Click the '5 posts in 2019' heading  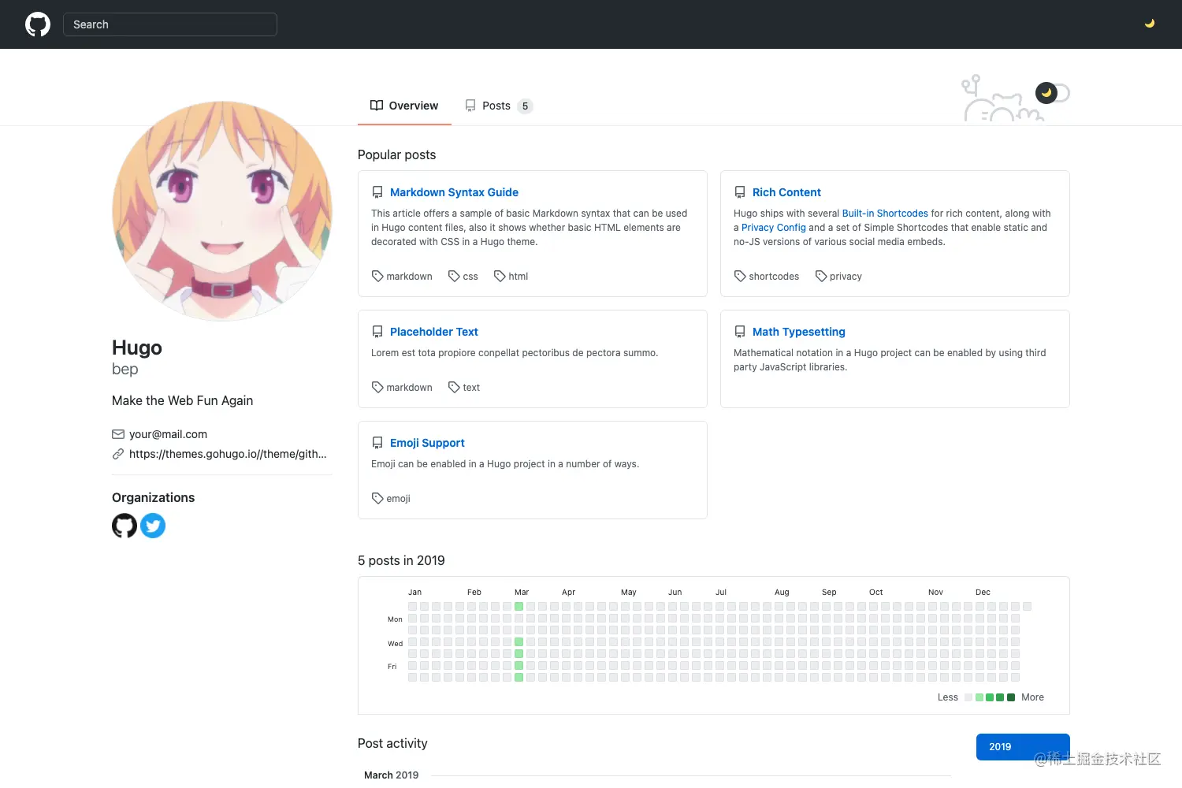click(401, 560)
